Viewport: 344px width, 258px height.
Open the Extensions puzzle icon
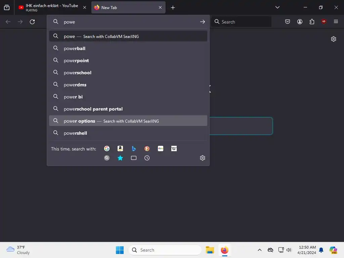(x=312, y=21)
